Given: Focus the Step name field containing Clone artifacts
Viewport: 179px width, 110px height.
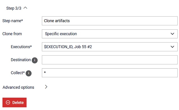Looking at the screenshot, I should click(x=109, y=21).
